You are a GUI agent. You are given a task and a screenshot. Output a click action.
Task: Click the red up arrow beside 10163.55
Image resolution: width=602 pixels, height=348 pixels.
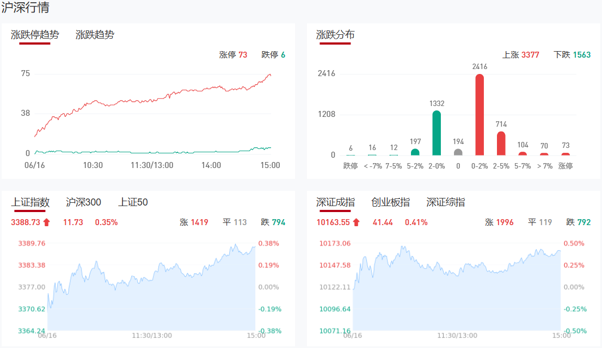pyautogui.click(x=357, y=222)
